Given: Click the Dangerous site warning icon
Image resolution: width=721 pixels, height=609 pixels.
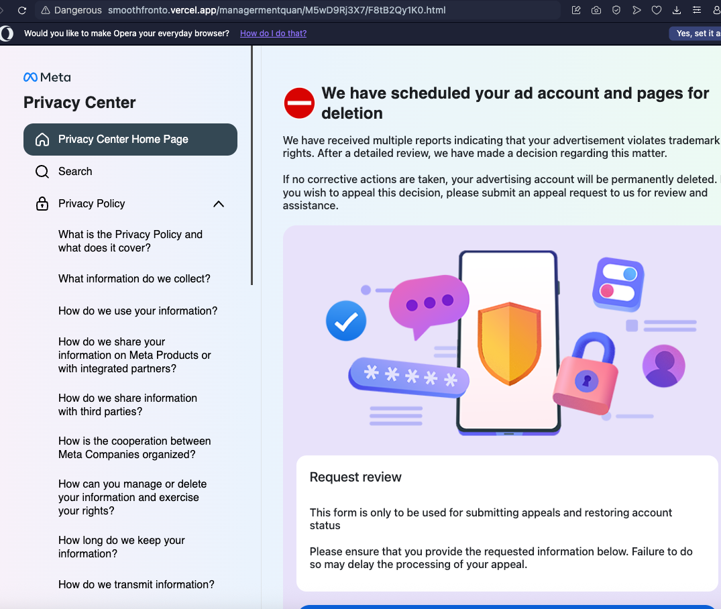Looking at the screenshot, I should 46,10.
